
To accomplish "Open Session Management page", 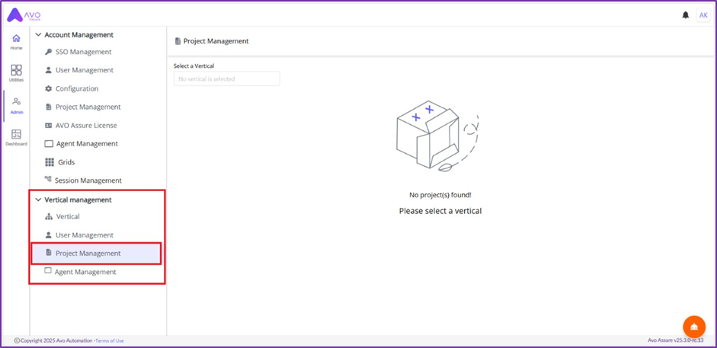I will [x=88, y=180].
